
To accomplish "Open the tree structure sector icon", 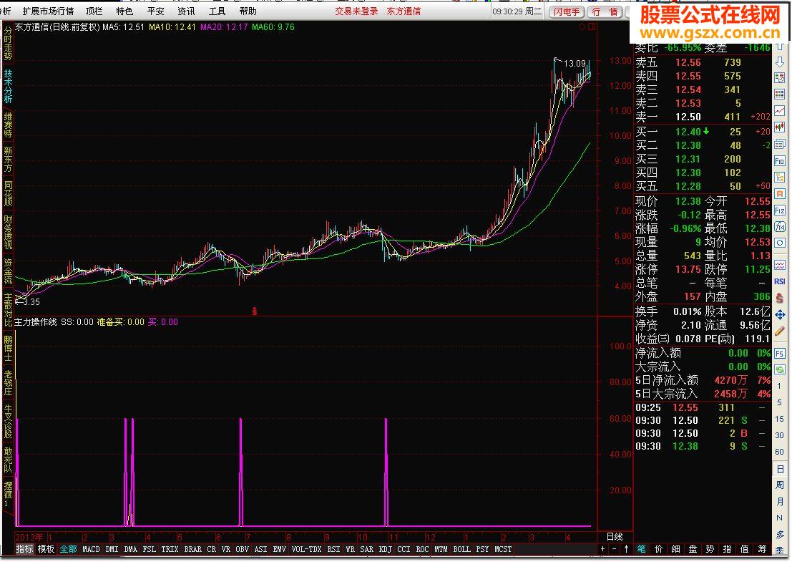I will tap(779, 178).
